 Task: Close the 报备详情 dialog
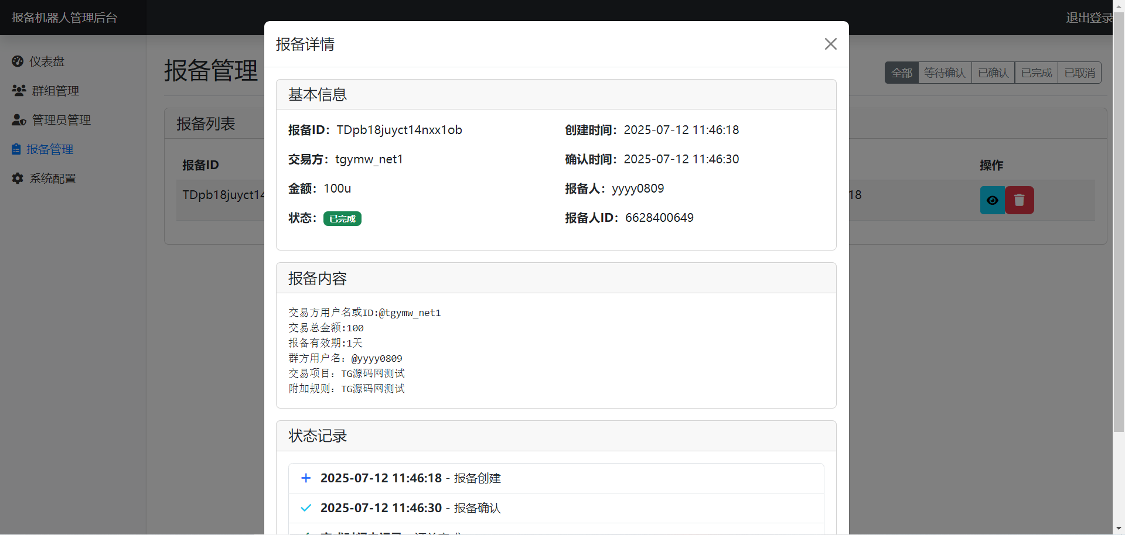point(830,44)
